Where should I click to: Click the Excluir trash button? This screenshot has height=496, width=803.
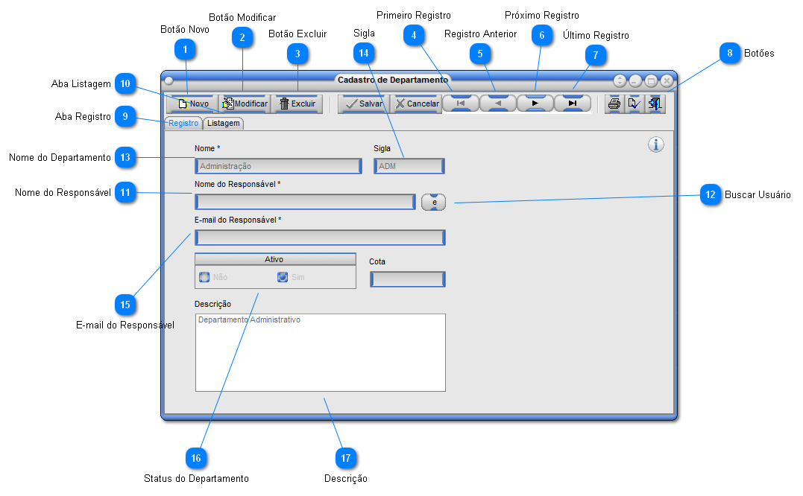[x=297, y=104]
